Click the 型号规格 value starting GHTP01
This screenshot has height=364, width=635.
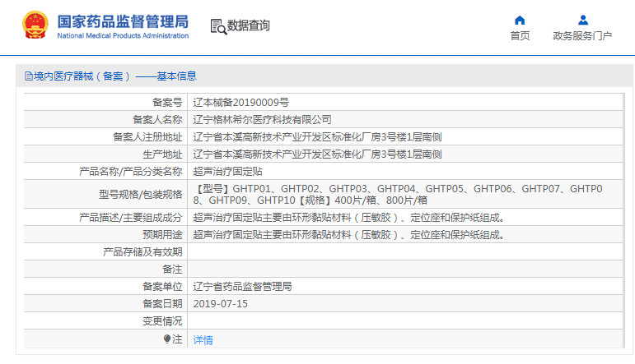(398, 194)
